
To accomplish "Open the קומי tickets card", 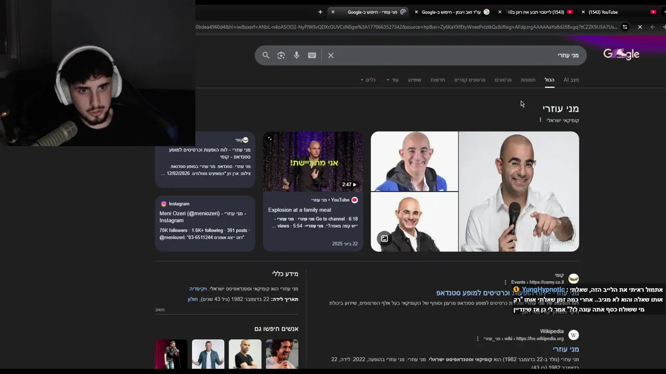I will [x=205, y=159].
